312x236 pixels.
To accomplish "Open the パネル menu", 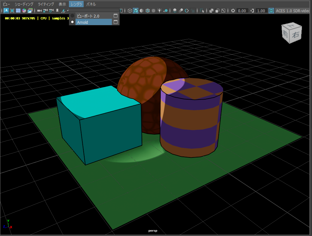I will point(91,4).
